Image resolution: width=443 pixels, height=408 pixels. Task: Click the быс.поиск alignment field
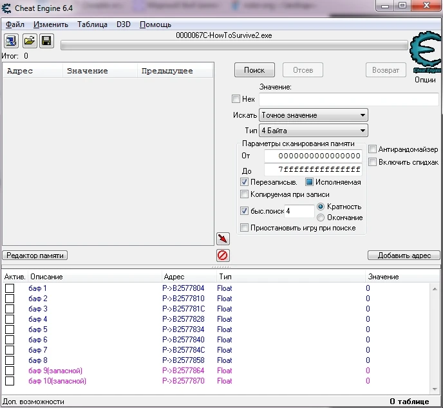(x=299, y=211)
